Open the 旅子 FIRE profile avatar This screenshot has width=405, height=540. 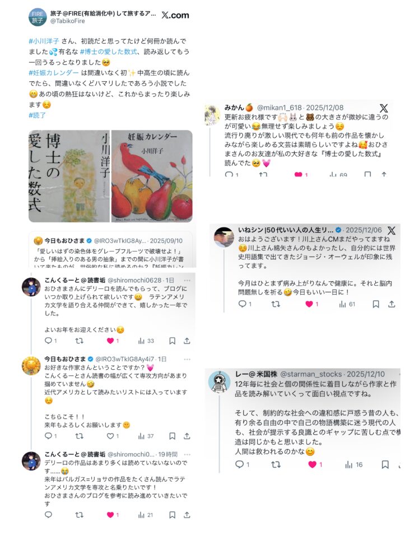pyautogui.click(x=38, y=17)
